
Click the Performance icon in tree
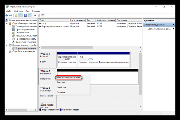click(x=13, y=39)
